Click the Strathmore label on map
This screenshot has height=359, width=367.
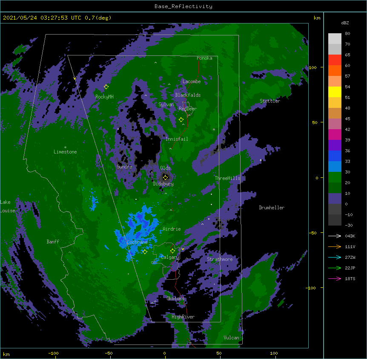tap(220, 259)
